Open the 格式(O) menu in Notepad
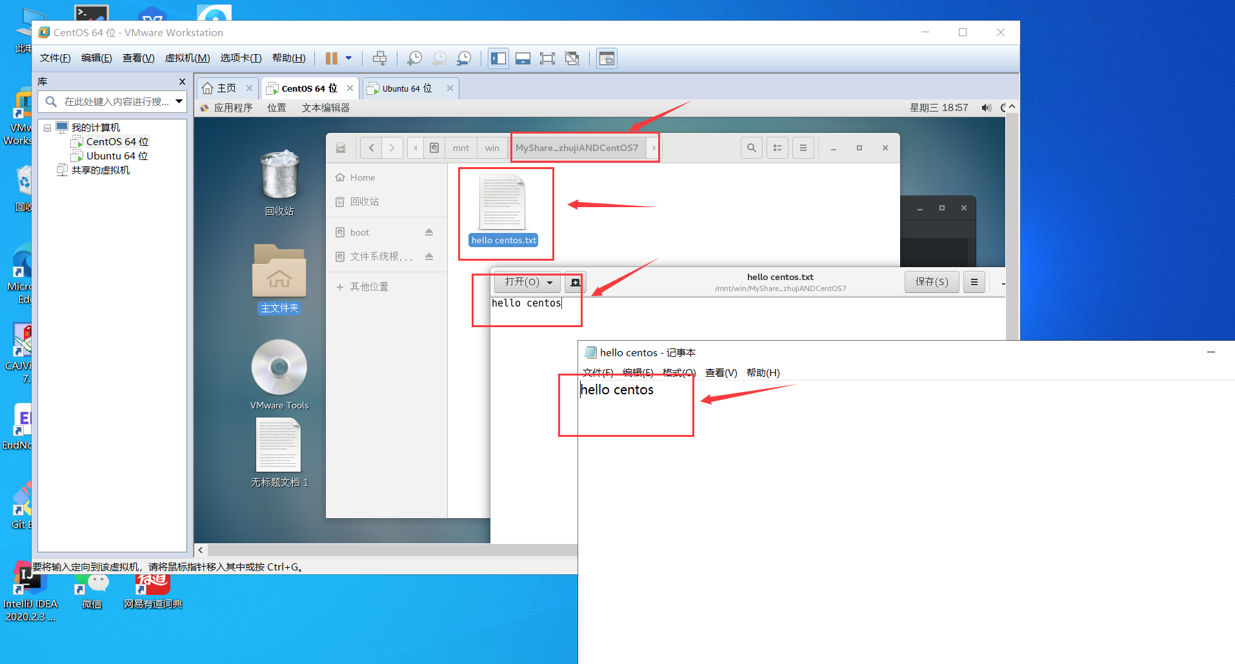Image resolution: width=1235 pixels, height=664 pixels. [678, 372]
